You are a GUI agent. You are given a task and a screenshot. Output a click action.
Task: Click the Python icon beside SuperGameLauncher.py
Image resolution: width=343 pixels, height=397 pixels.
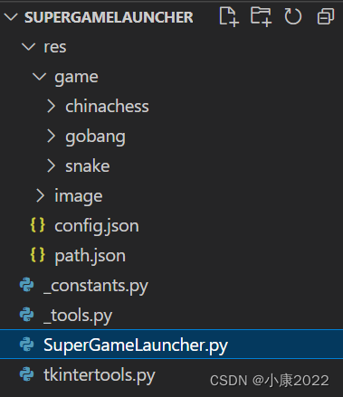tap(27, 345)
